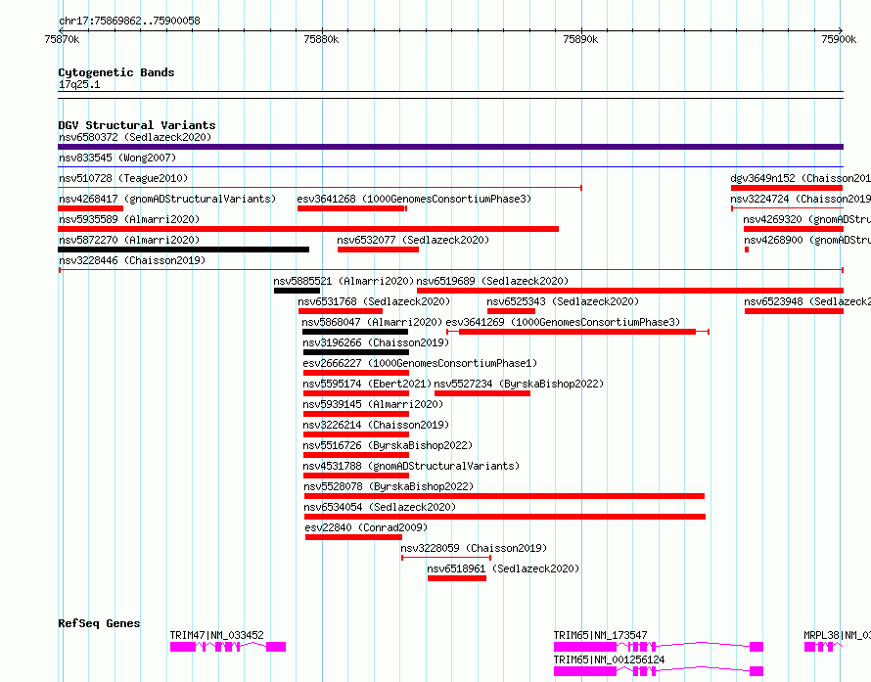Open esv3641269 (1000GenomesConsortiumPhase3) label
Screen dimensions: 871x682
point(563,322)
